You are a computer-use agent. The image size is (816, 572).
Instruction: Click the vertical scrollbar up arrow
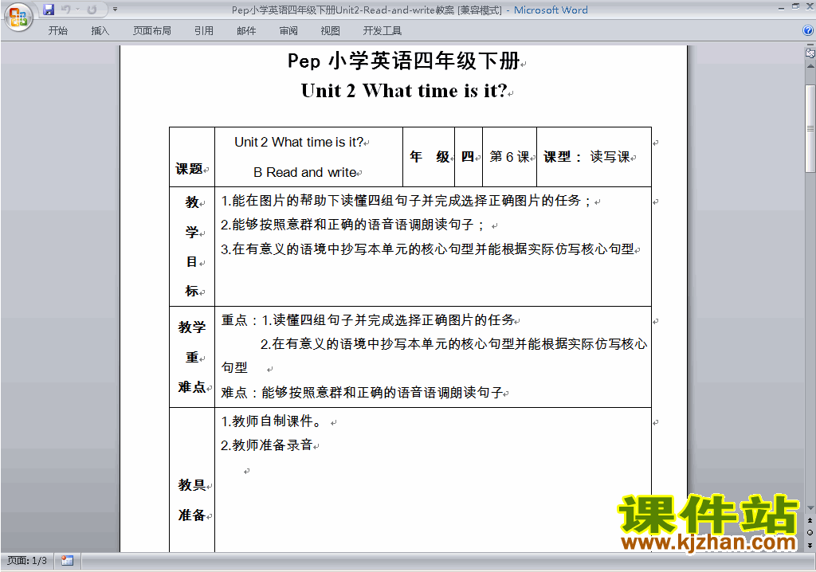point(810,67)
